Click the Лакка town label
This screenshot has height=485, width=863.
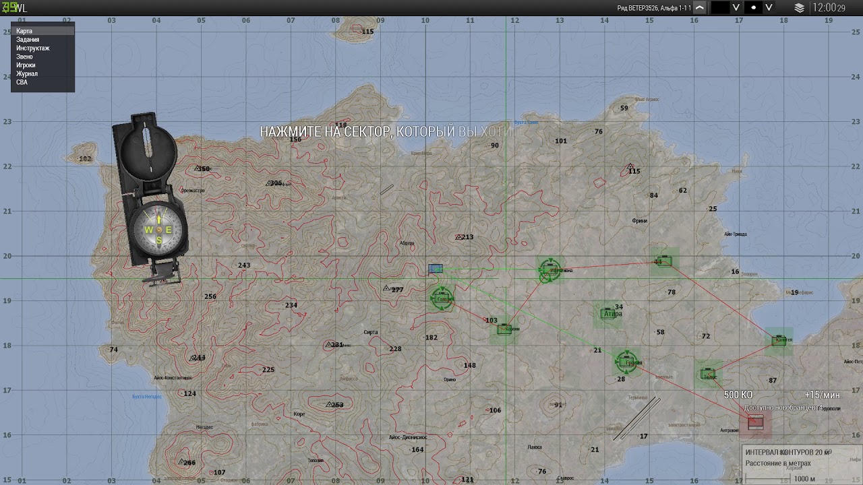[535, 448]
